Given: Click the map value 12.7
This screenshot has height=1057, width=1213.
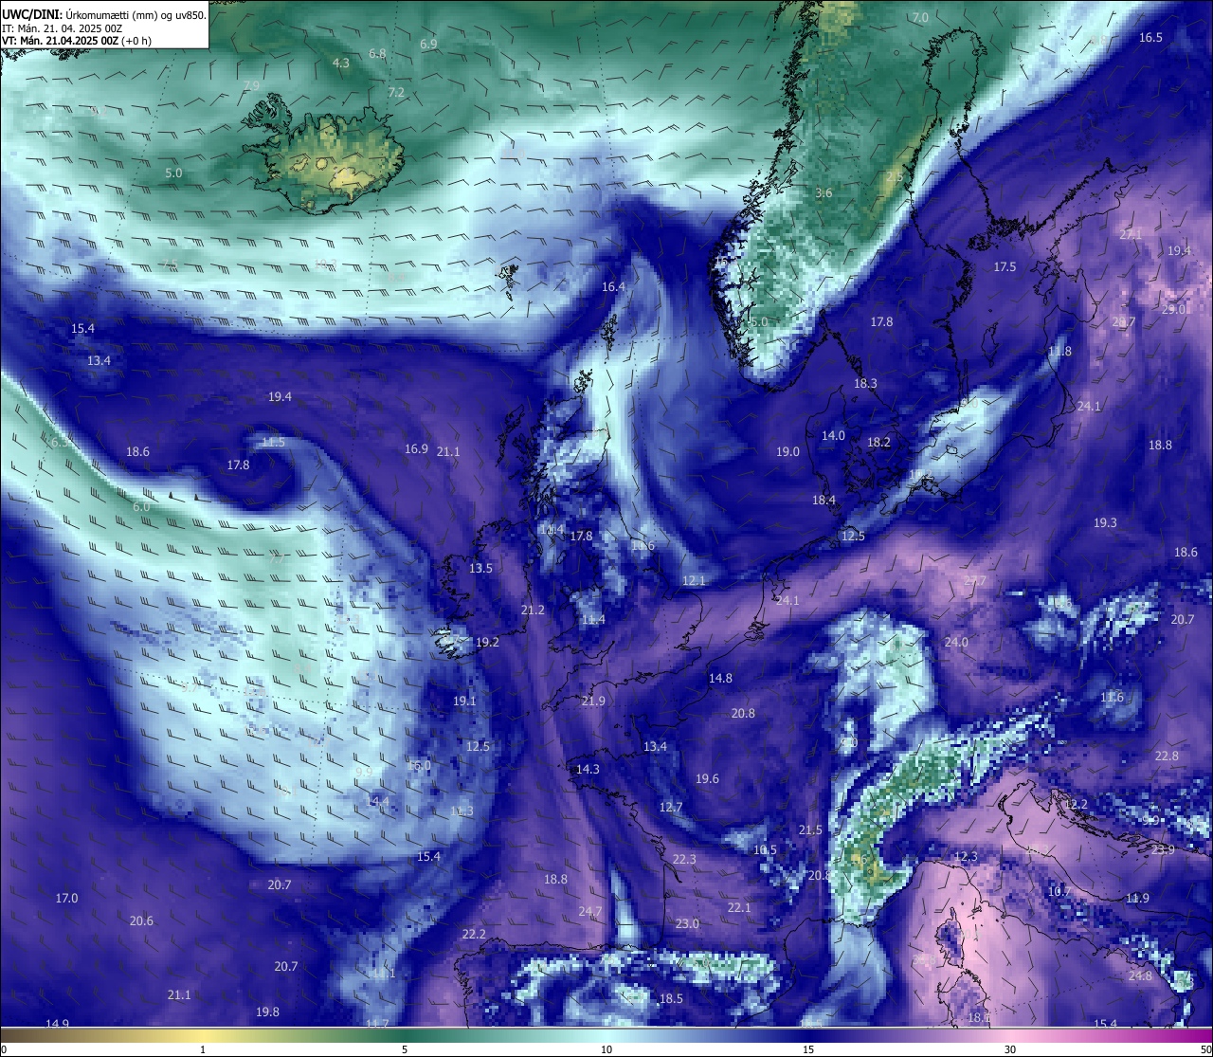Looking at the screenshot, I should 671,807.
